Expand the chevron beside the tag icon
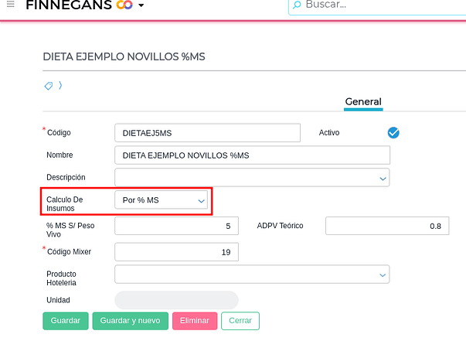 (60, 85)
